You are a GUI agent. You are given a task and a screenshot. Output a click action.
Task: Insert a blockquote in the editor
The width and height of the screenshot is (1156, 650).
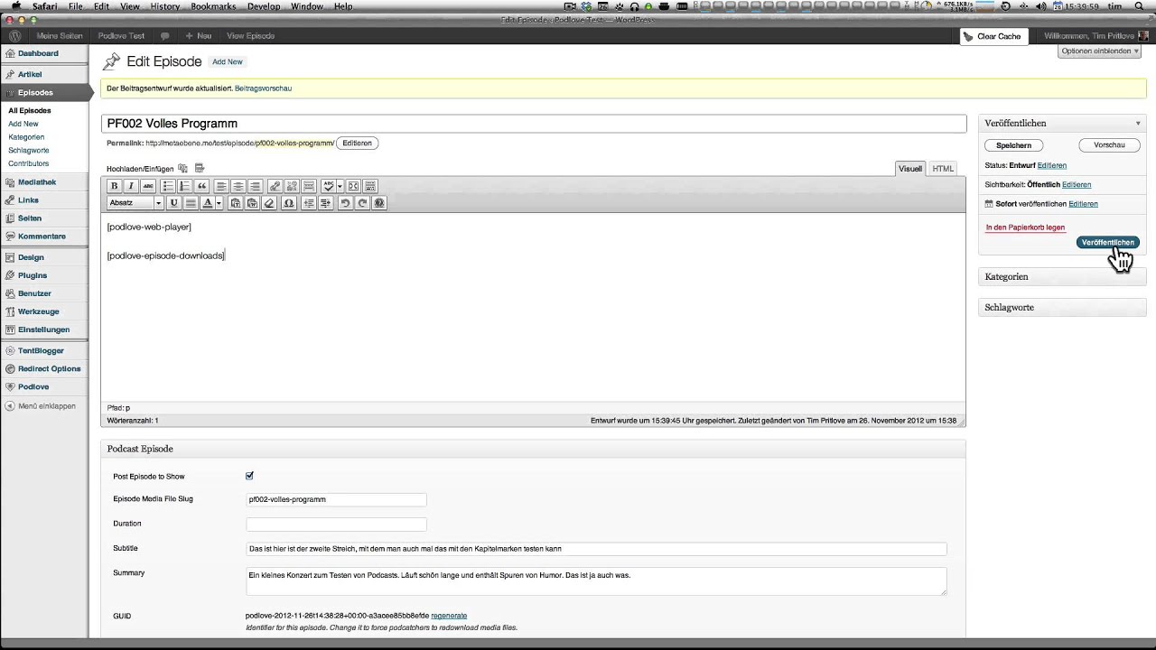(201, 186)
